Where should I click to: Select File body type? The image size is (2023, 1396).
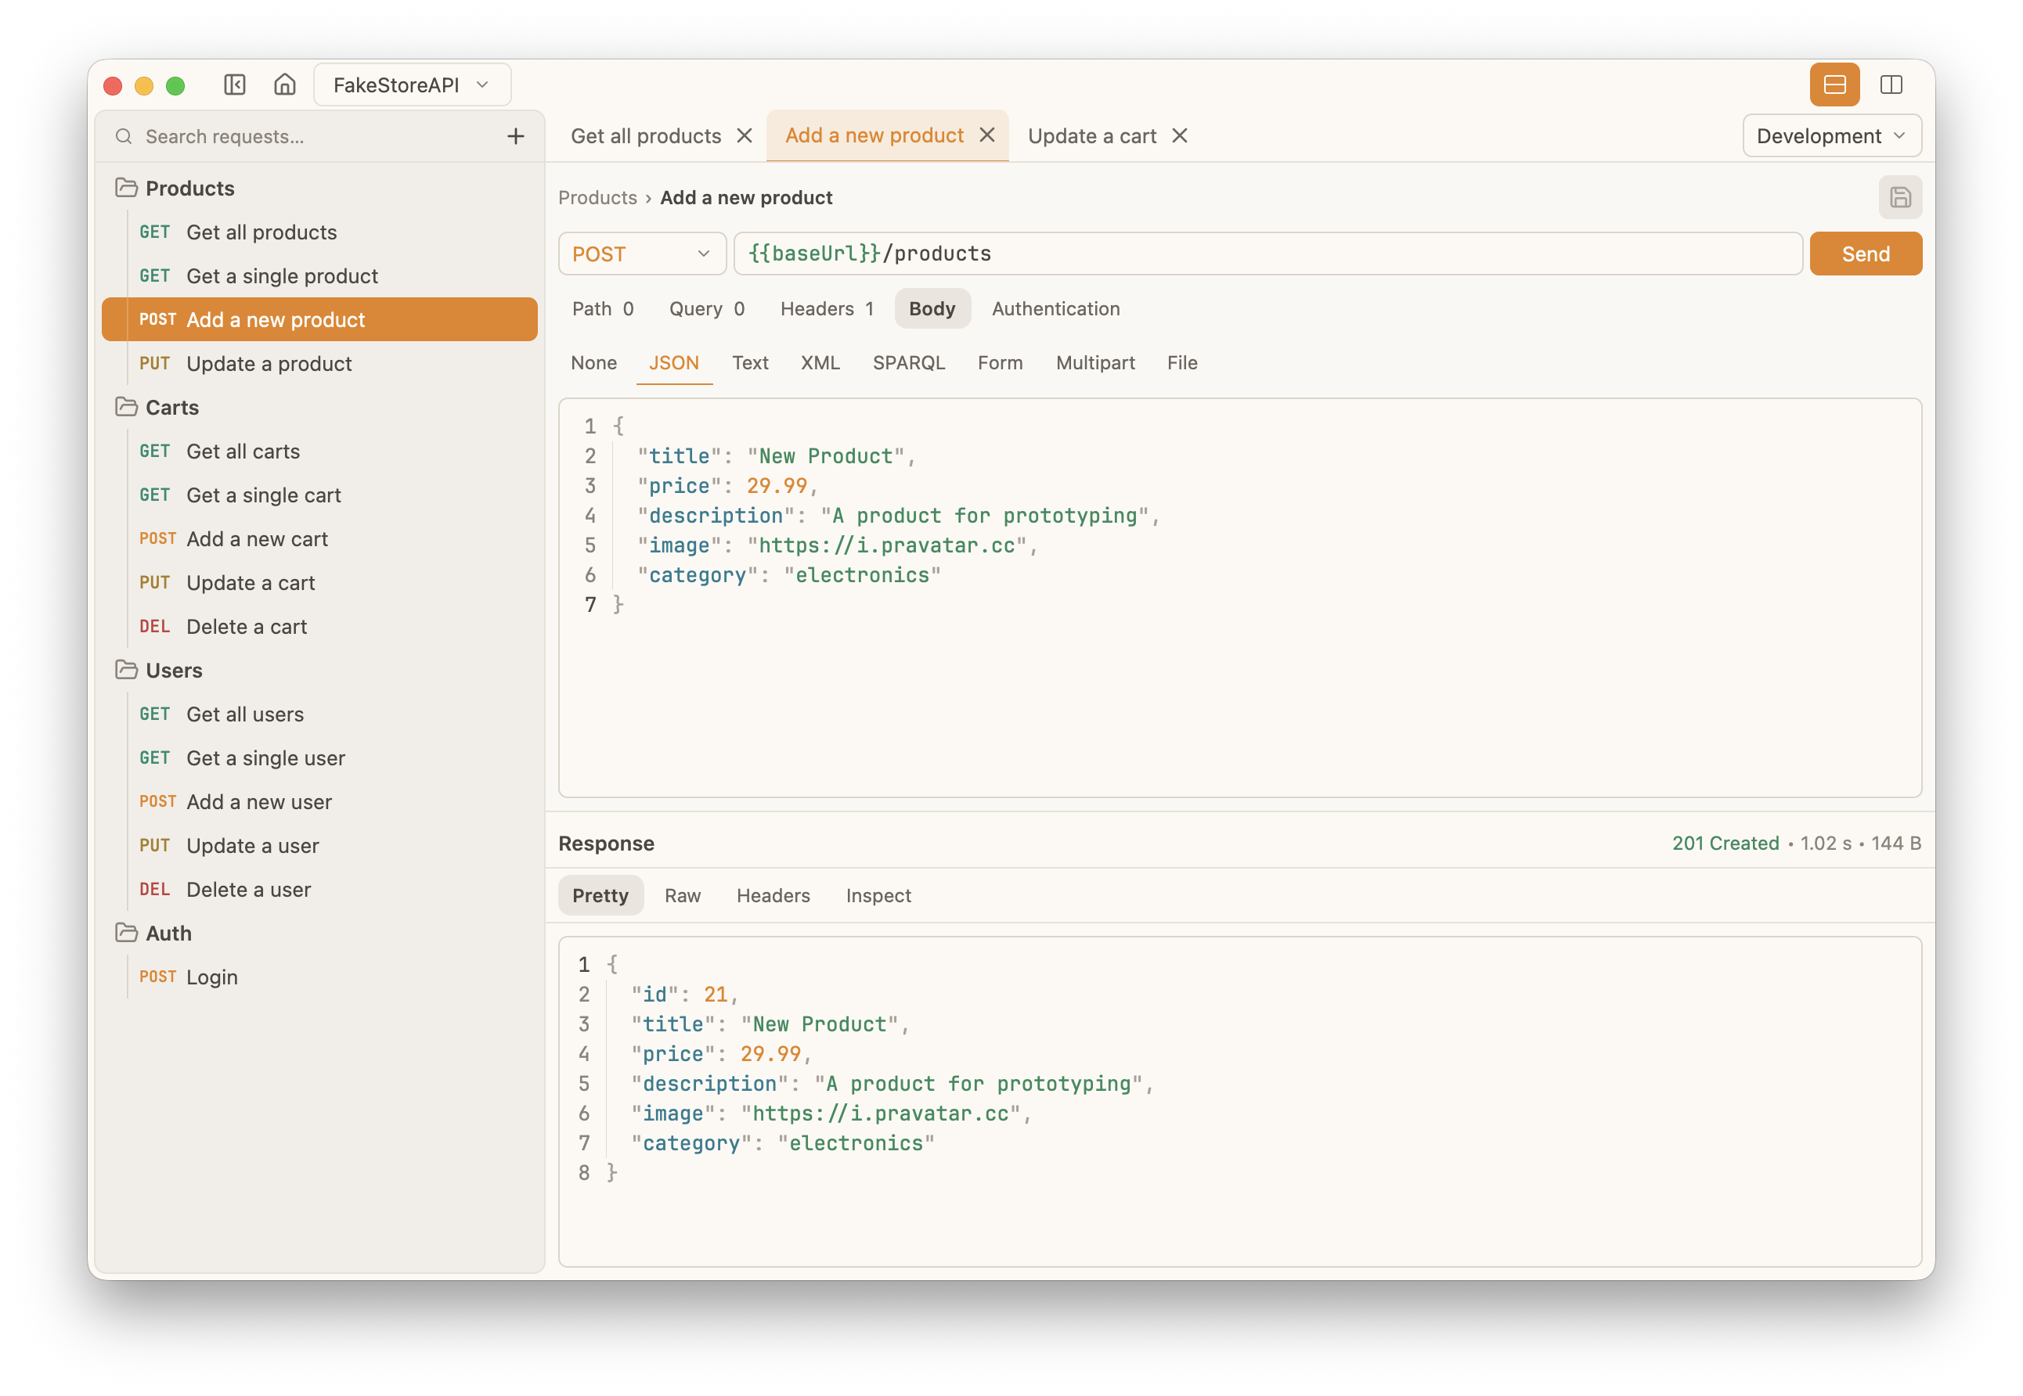1181,363
